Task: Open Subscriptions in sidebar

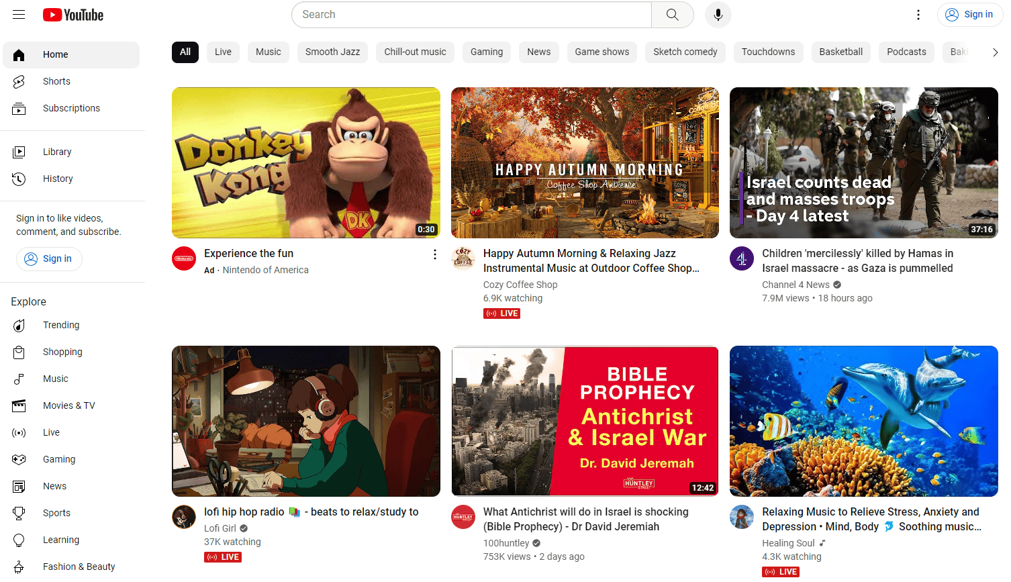Action: [x=71, y=108]
